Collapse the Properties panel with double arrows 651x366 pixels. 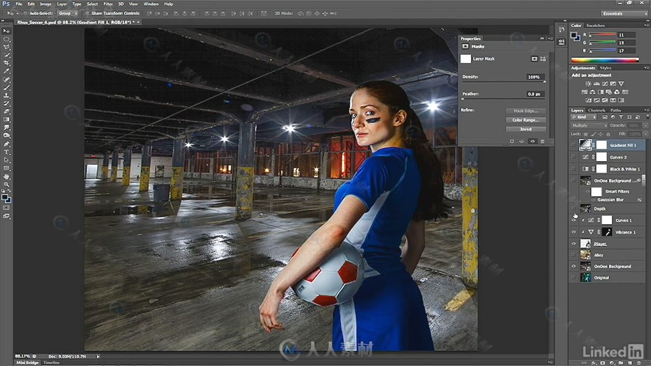[542, 39]
